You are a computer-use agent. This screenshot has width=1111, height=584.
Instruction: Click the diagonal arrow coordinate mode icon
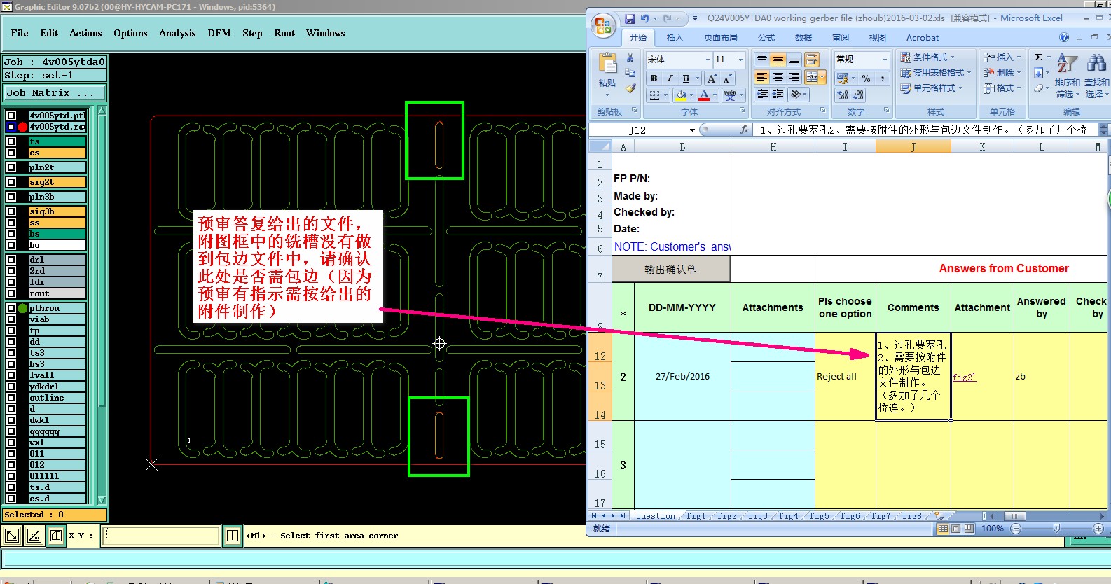[12, 536]
